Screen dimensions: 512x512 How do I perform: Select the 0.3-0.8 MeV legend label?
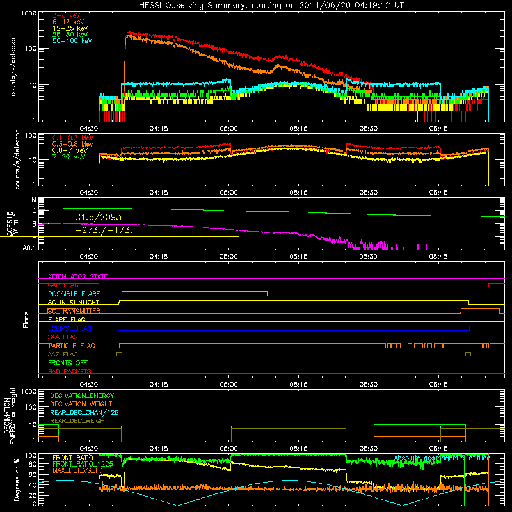(73, 145)
